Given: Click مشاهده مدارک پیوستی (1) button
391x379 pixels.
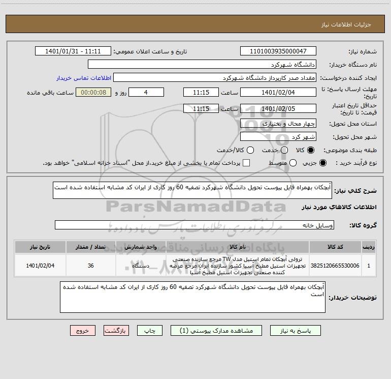Looking at the screenshot, I should (216, 331).
